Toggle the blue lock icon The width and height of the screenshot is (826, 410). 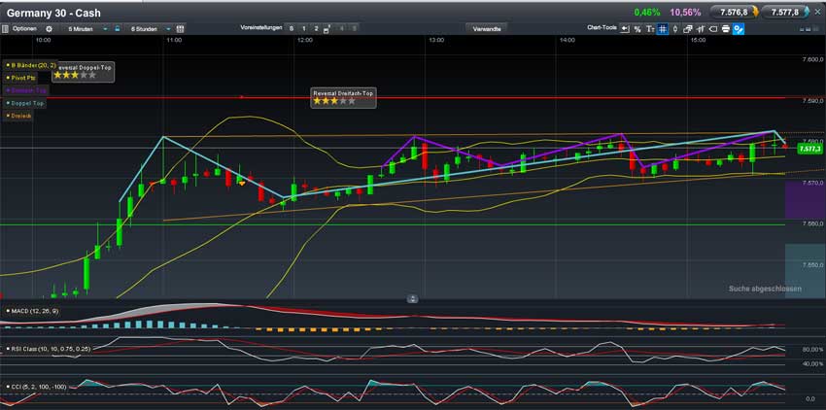click(x=117, y=29)
